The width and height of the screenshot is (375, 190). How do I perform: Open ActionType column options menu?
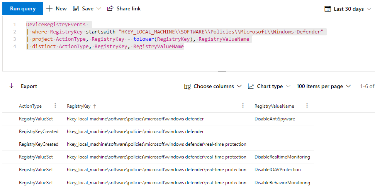pyautogui.click(x=55, y=105)
